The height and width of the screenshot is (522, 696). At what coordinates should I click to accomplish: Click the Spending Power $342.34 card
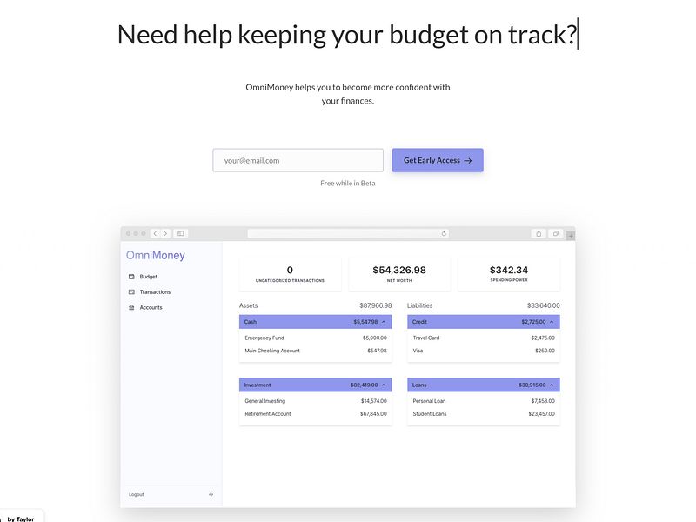point(509,274)
